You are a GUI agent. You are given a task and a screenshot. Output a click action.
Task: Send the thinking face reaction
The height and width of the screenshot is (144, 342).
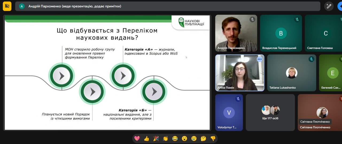[203, 138]
